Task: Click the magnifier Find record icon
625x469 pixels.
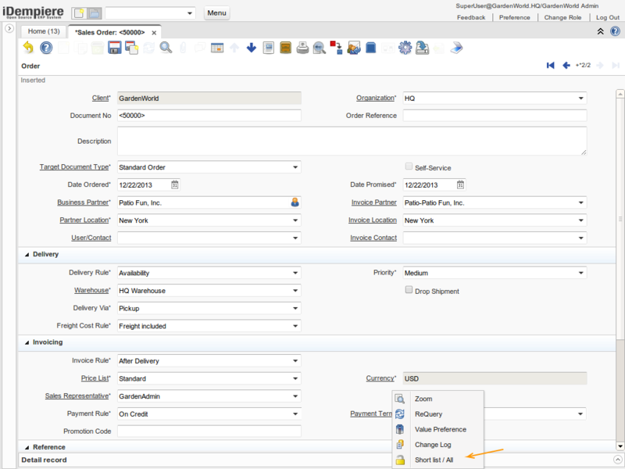Action: pyautogui.click(x=166, y=48)
